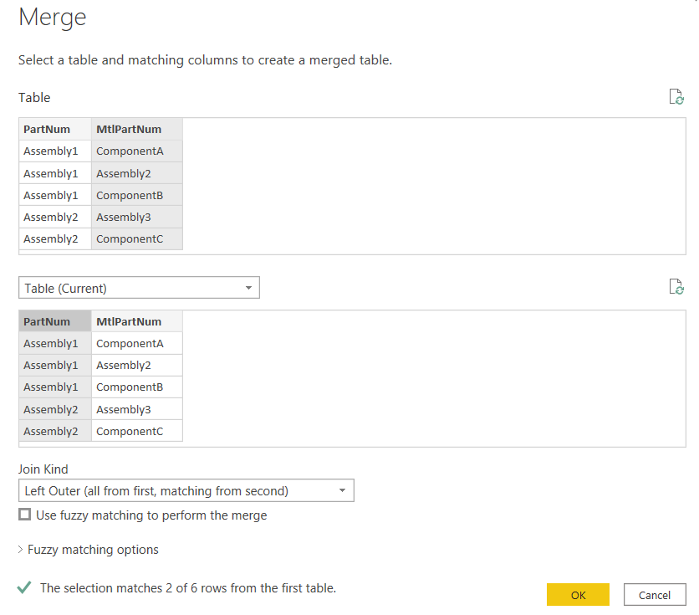Click Assembly2 in MtlPartNum of second table

[x=137, y=366]
